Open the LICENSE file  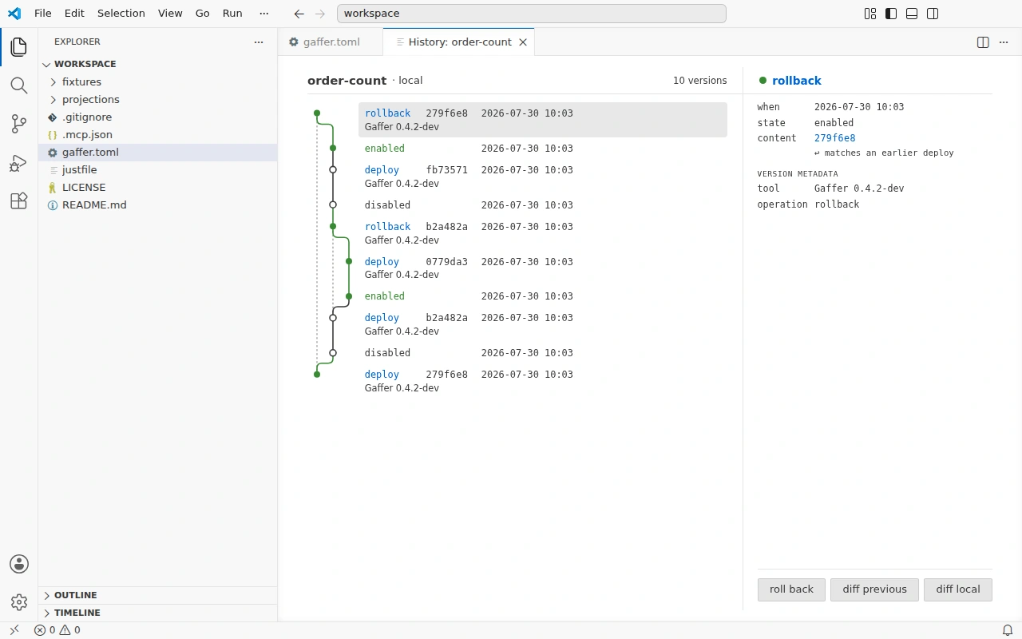[157, 187]
